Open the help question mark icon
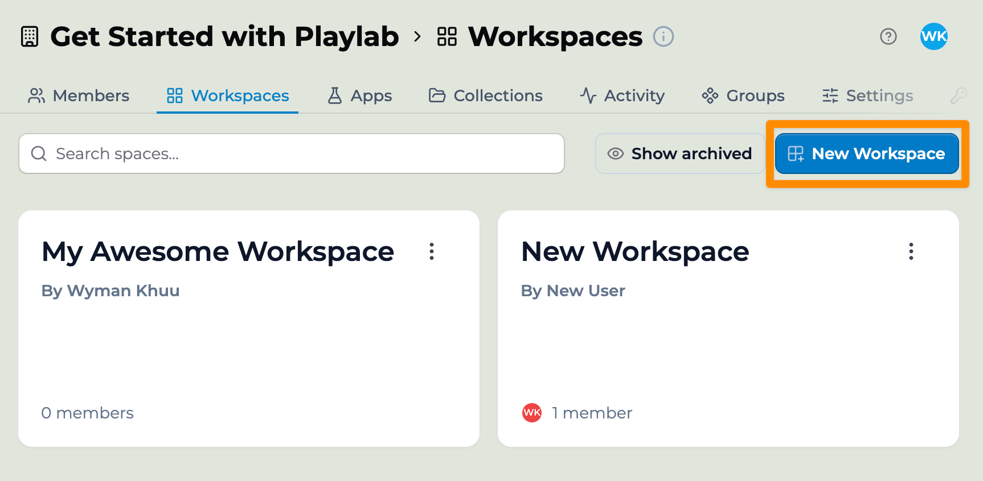 pyautogui.click(x=888, y=36)
